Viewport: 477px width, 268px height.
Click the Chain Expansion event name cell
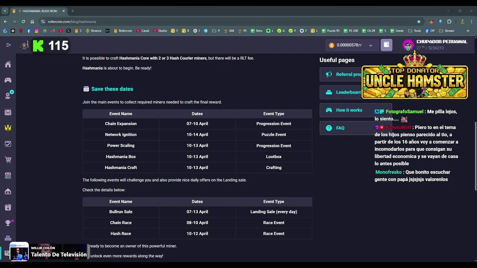click(x=121, y=124)
